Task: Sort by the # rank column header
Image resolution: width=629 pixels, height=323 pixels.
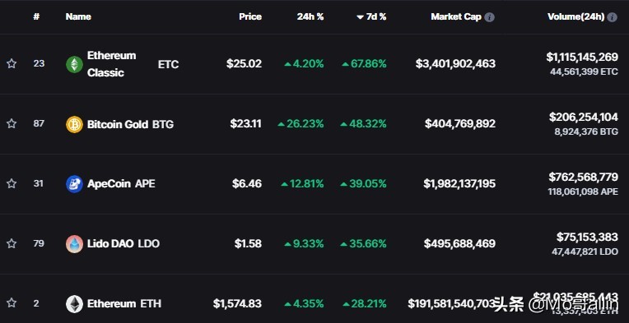Action: 36,16
